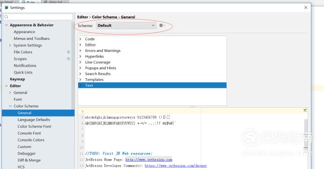Click the green checkmark inspection icon in the preview
The height and width of the screenshot is (169, 324).
coord(305,110)
